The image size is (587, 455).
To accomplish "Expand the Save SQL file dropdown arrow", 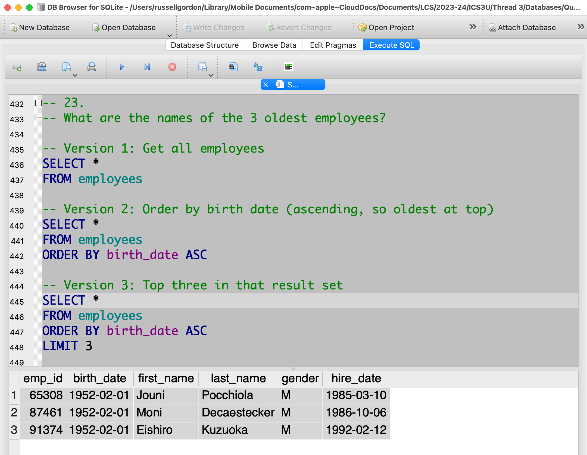I will [75, 75].
